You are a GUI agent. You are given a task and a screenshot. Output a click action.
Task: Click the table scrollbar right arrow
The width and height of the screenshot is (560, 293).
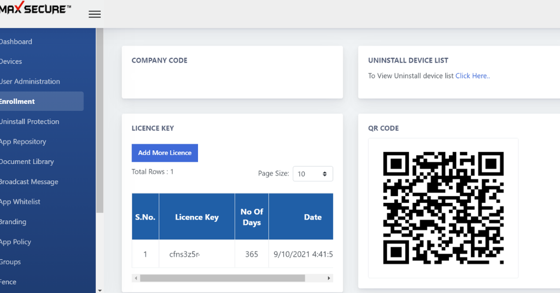(329, 278)
